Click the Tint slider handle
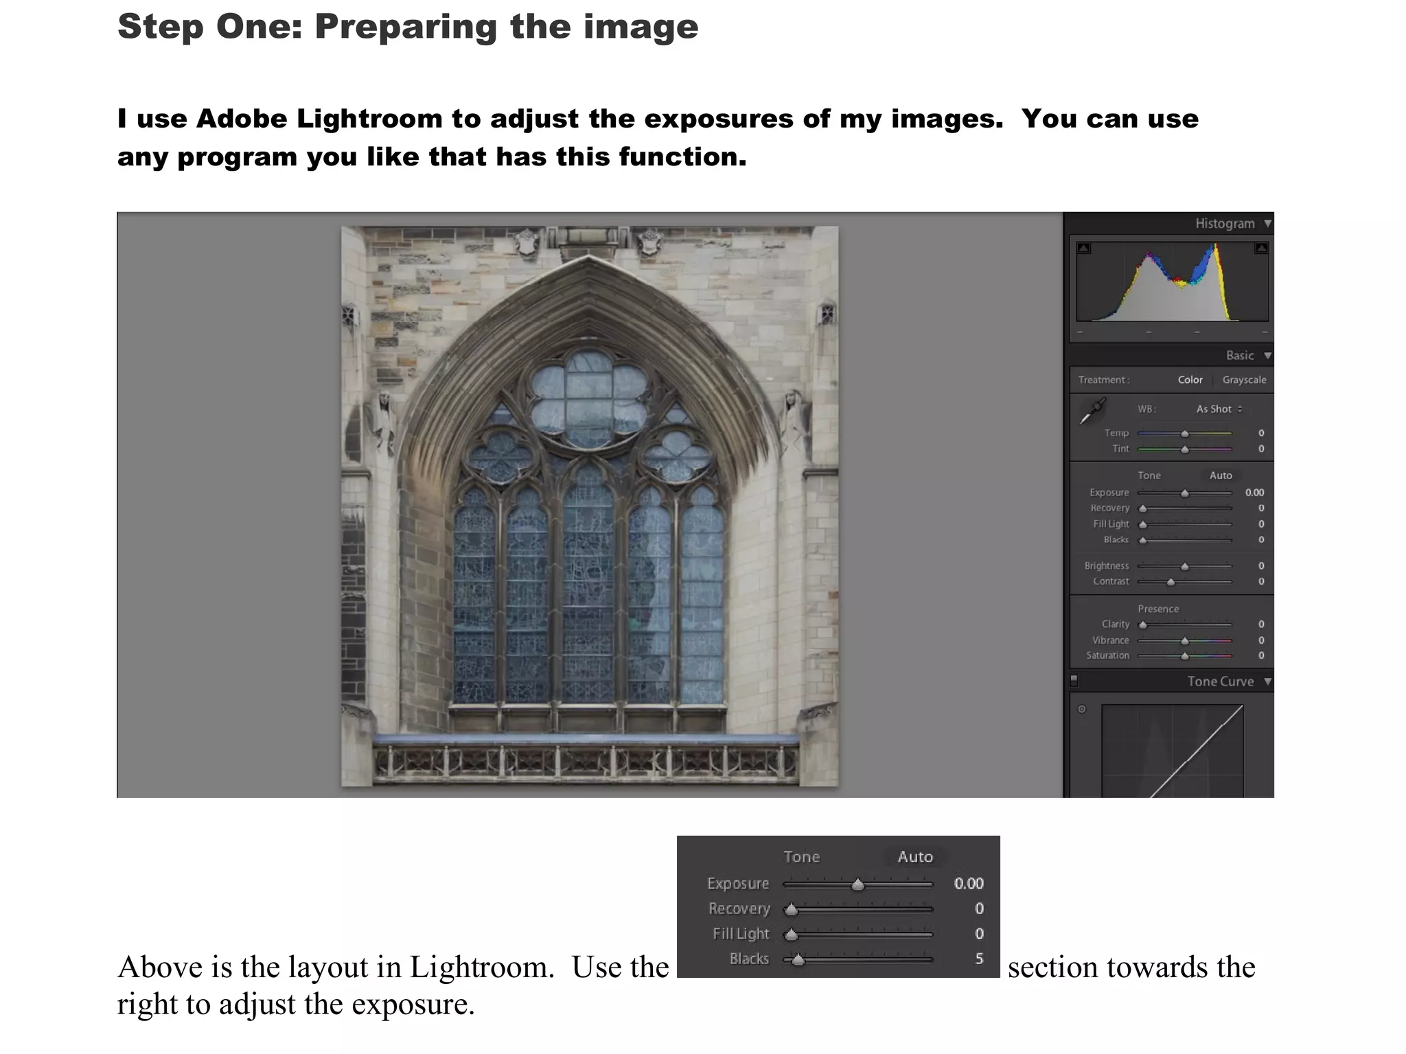 pyautogui.click(x=1184, y=449)
